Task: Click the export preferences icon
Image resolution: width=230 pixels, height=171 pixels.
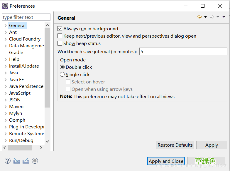Action: point(26,161)
